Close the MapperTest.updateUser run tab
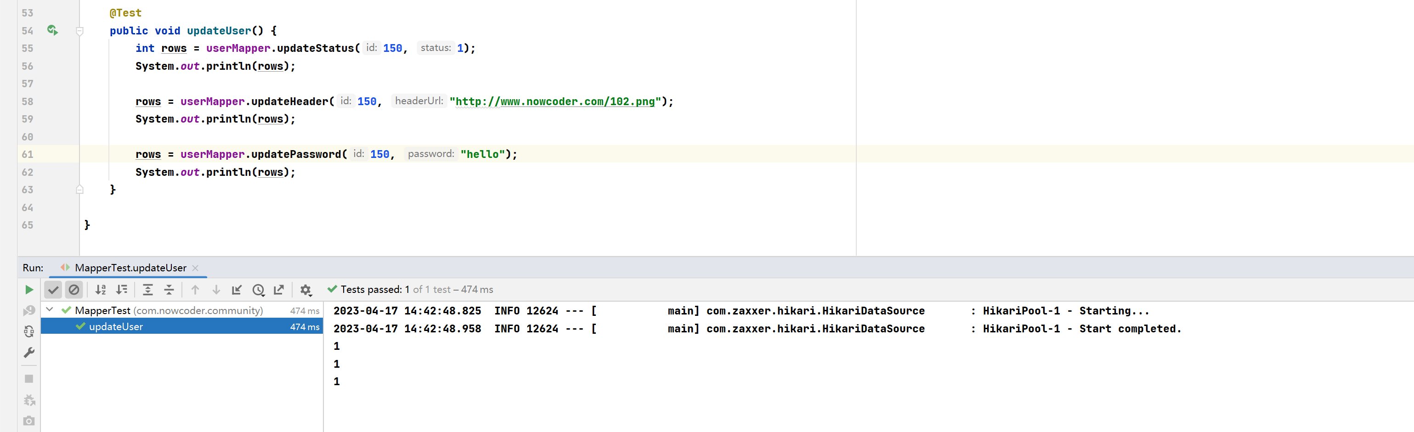The image size is (1414, 432). click(195, 268)
